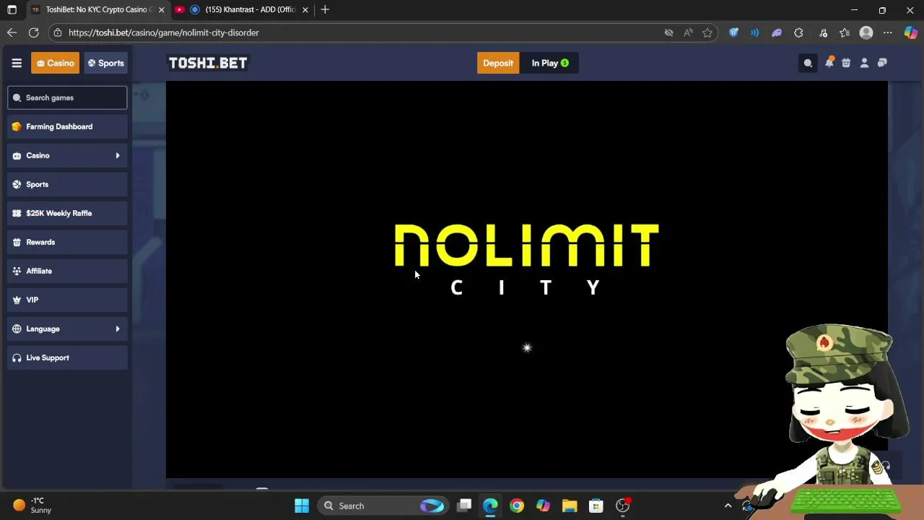Open Sports in the sidebar
924x520 pixels.
[67, 184]
